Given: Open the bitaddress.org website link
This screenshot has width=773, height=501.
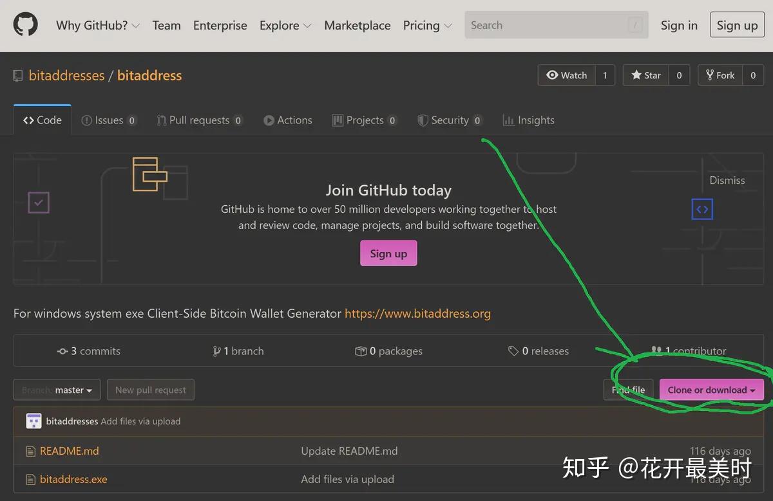Looking at the screenshot, I should [417, 314].
